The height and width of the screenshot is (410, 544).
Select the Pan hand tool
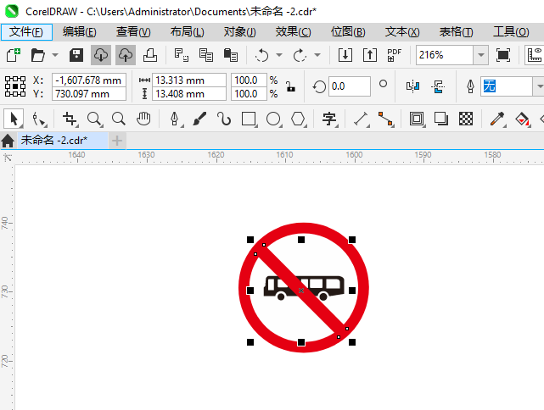click(x=143, y=119)
